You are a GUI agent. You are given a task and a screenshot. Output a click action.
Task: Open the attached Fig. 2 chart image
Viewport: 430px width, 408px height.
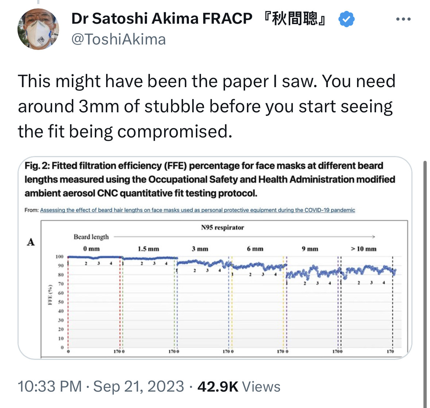tap(215, 258)
